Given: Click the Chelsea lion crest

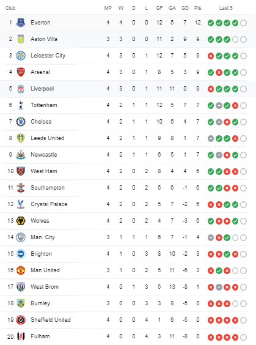Looking at the screenshot, I should (21, 122).
